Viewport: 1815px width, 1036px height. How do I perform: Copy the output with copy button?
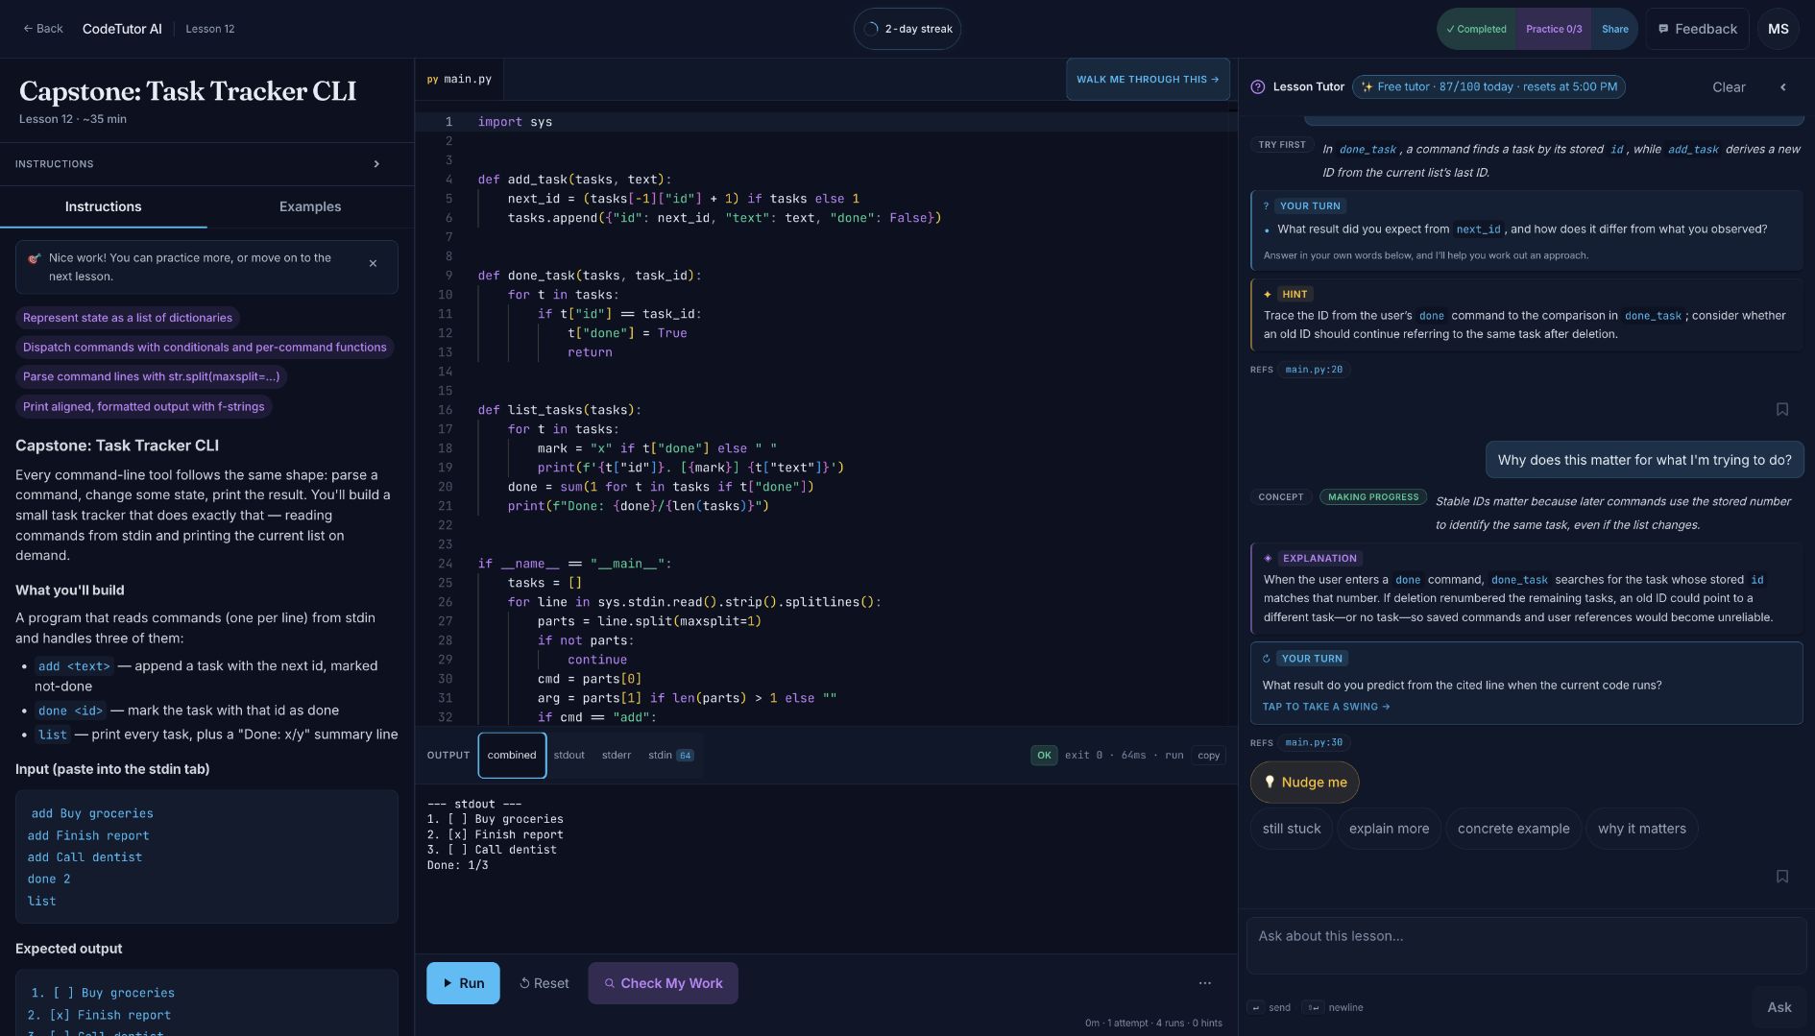1208,756
